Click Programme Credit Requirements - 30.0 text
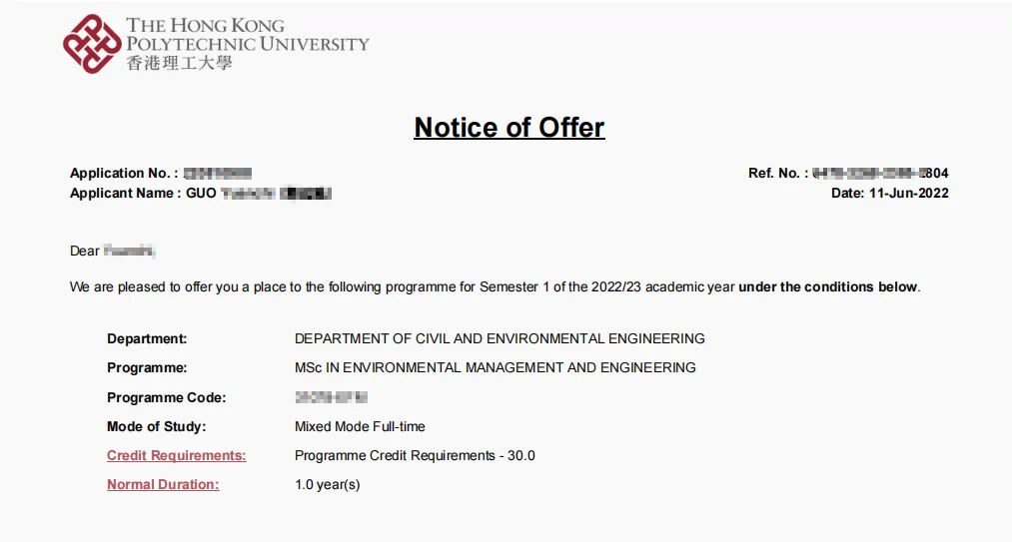Image resolution: width=1012 pixels, height=542 pixels. 415,456
